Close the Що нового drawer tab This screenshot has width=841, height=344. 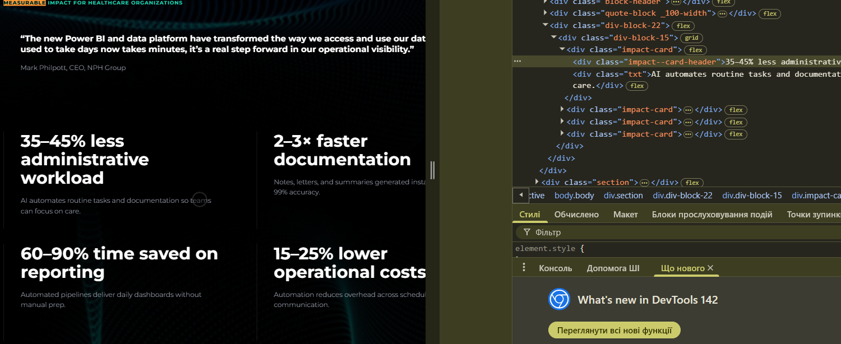(710, 268)
